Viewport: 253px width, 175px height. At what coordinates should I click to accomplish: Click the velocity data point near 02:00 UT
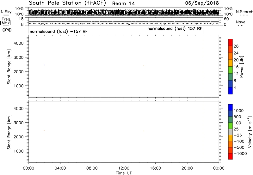(x=44, y=130)
